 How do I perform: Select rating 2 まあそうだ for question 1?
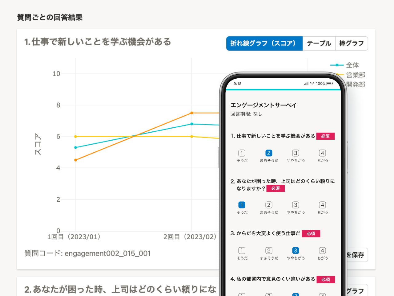tap(269, 152)
